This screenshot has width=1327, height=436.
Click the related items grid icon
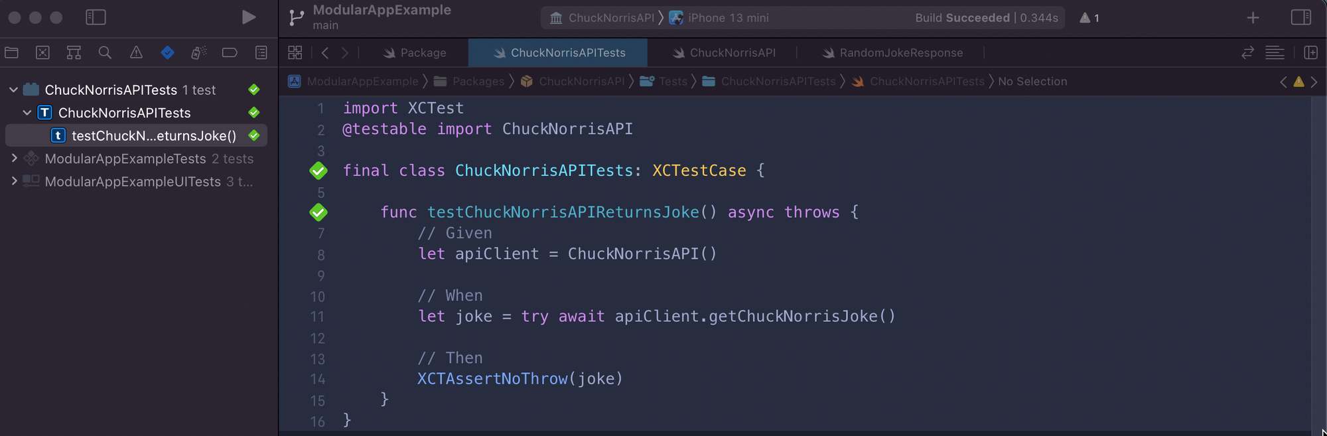[295, 52]
